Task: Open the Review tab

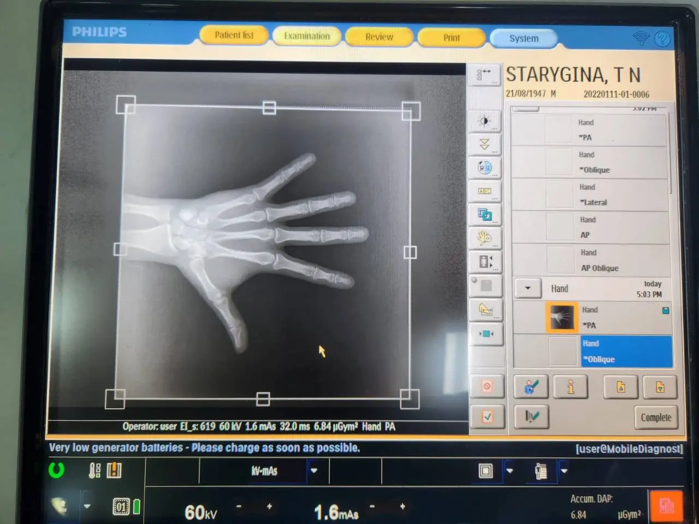Action: tap(379, 37)
